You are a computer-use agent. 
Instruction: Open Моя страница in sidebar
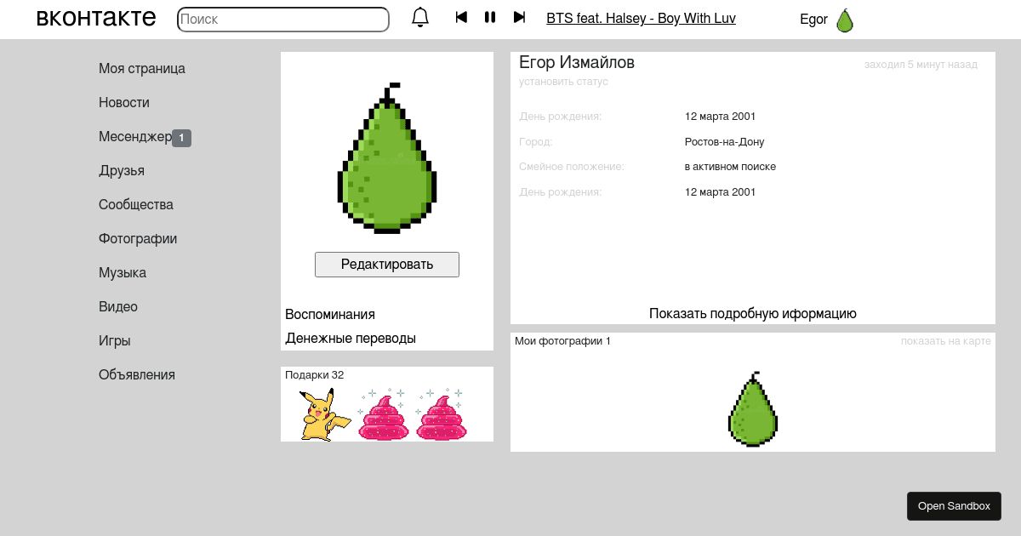click(x=142, y=69)
